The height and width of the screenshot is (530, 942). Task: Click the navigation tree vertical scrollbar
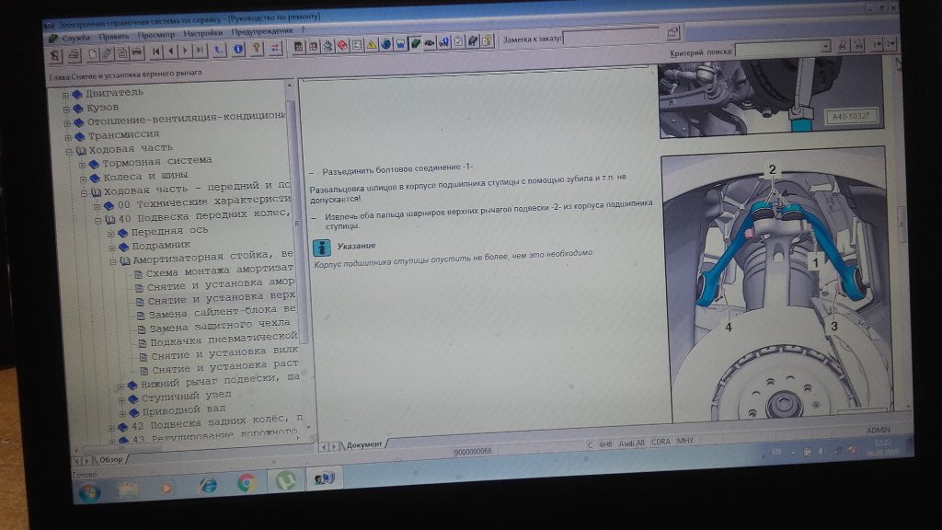pos(294,230)
